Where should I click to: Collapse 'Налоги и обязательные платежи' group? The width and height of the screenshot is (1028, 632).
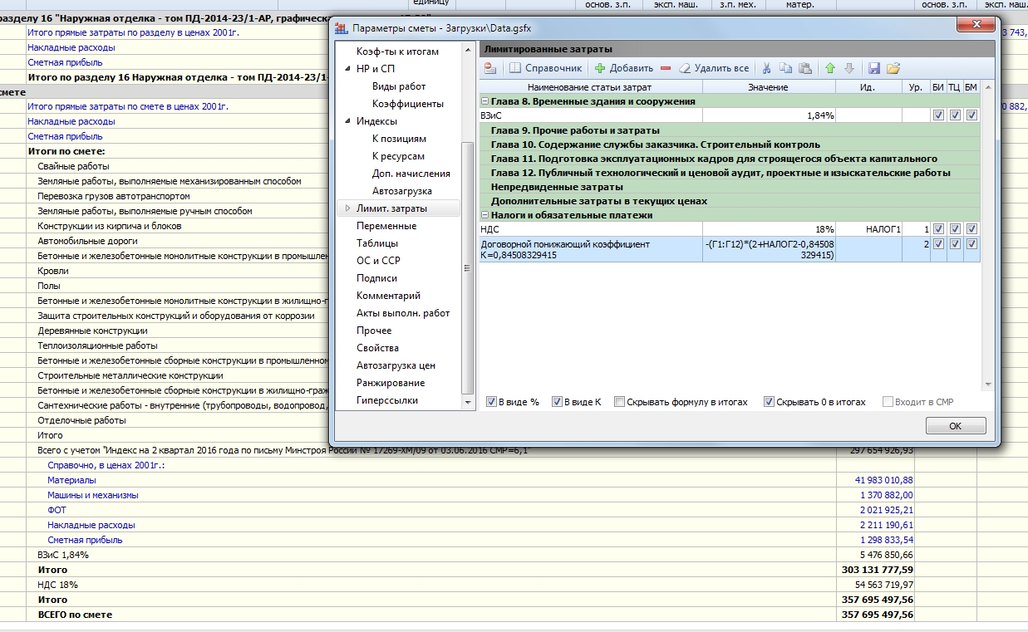[484, 215]
